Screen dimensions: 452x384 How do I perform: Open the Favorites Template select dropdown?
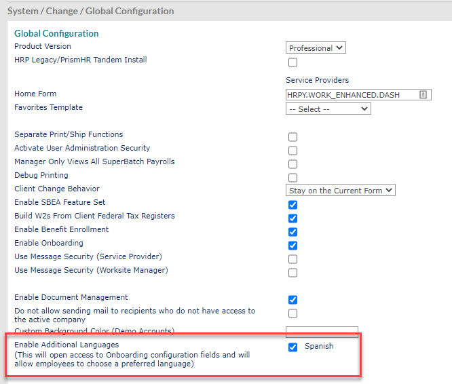click(328, 109)
